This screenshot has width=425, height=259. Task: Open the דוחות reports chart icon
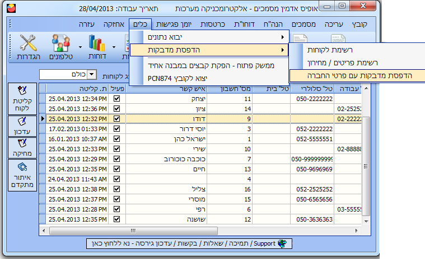(97, 47)
